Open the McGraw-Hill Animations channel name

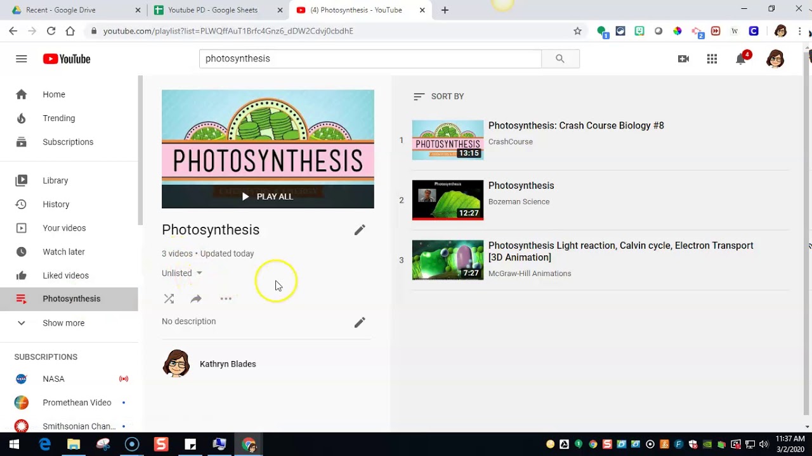click(x=530, y=274)
